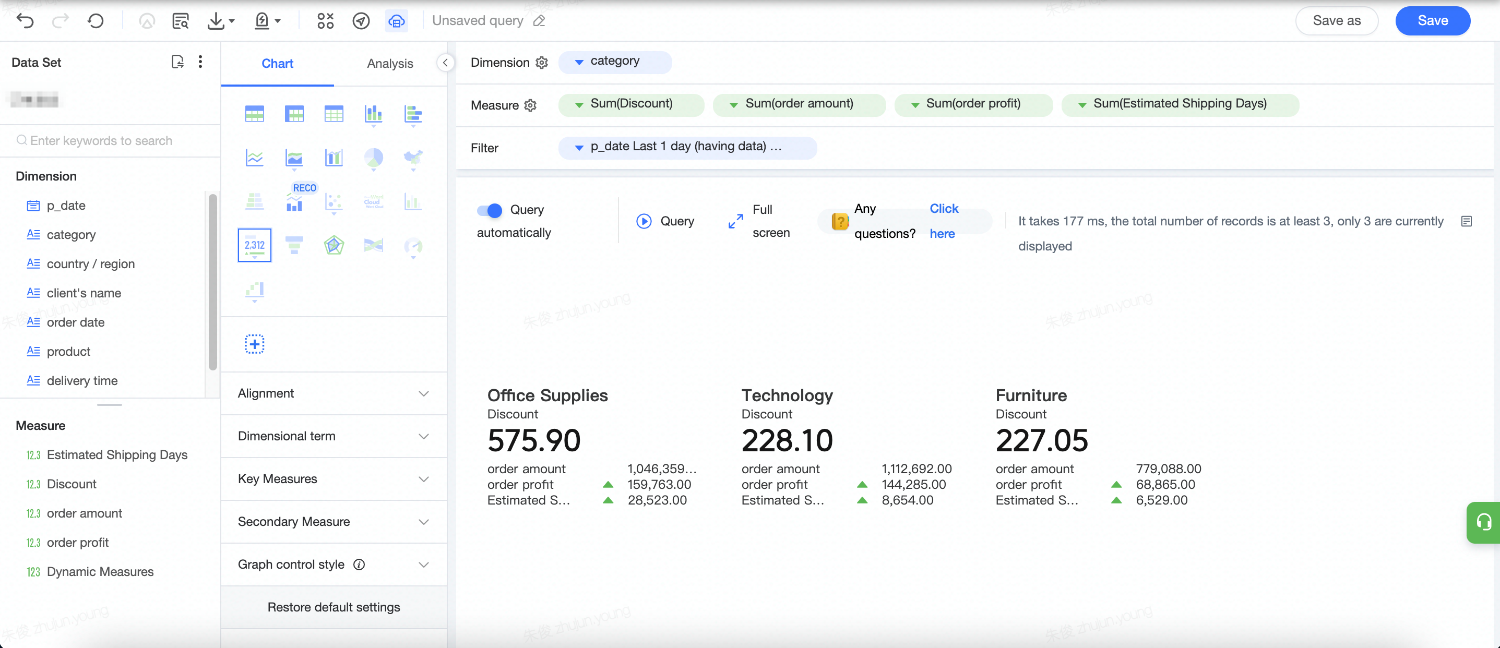Image resolution: width=1500 pixels, height=648 pixels.
Task: Click the Full screen button
Action: pos(759,221)
